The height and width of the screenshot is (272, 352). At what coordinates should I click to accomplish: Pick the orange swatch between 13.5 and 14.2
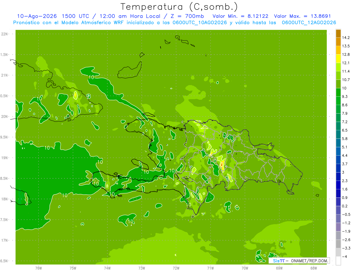[x=338, y=42]
